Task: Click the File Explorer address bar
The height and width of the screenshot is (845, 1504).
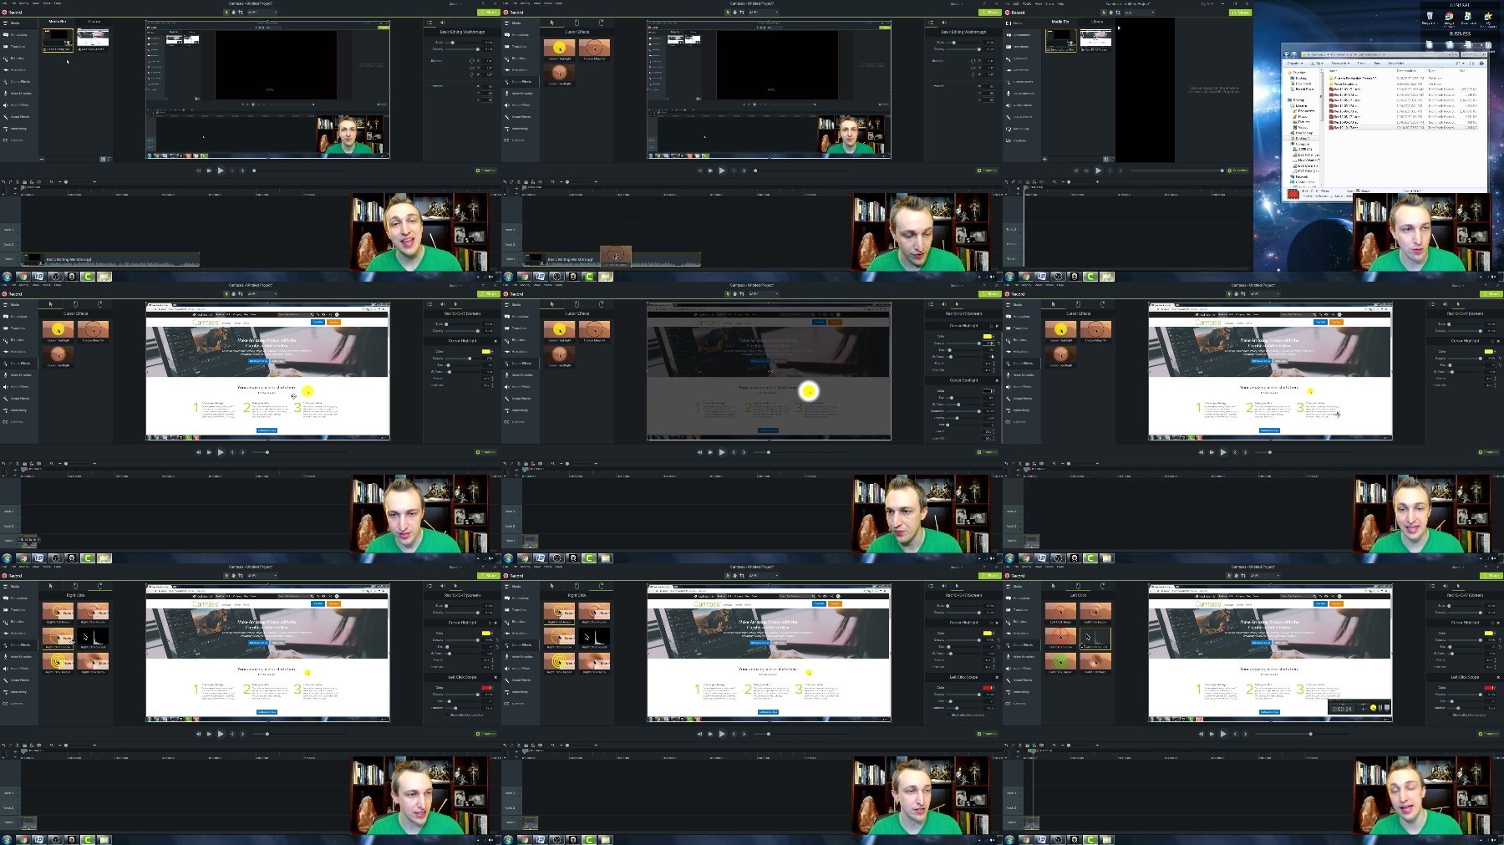Action: click(x=1379, y=54)
